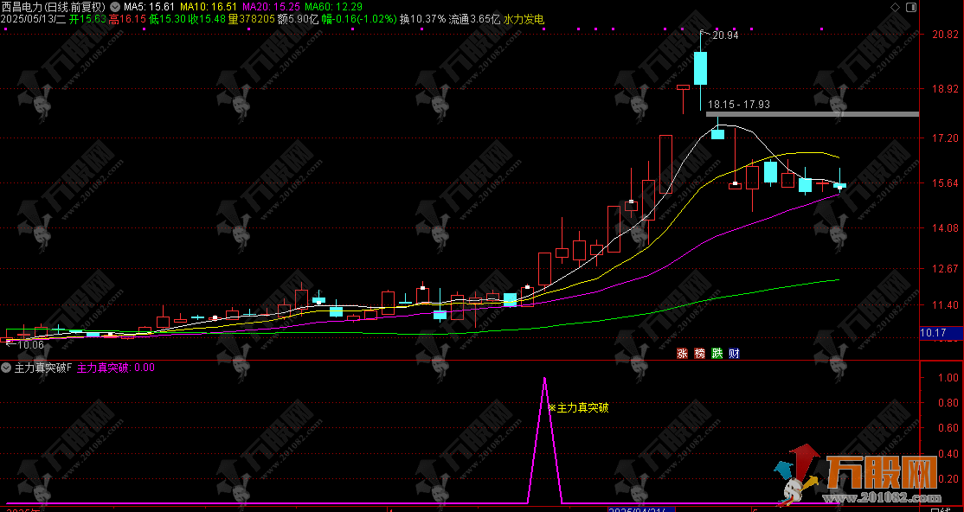The image size is (964, 512).
Task: Click the 15.64 price axis label
Action: click(x=945, y=183)
